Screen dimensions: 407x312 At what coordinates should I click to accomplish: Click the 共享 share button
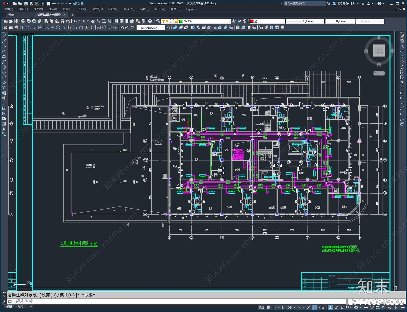[x=78, y=3]
